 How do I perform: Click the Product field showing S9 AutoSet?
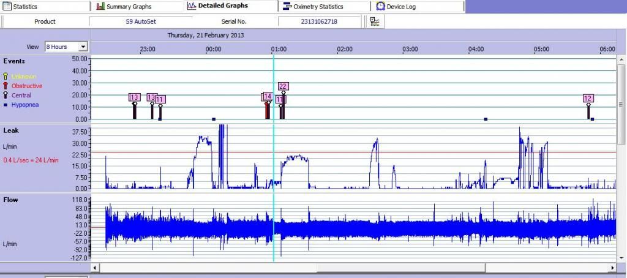141,22
